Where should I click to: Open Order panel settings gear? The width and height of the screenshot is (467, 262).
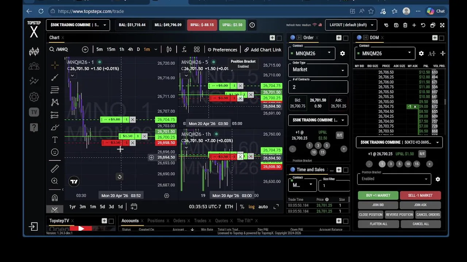tap(342, 53)
